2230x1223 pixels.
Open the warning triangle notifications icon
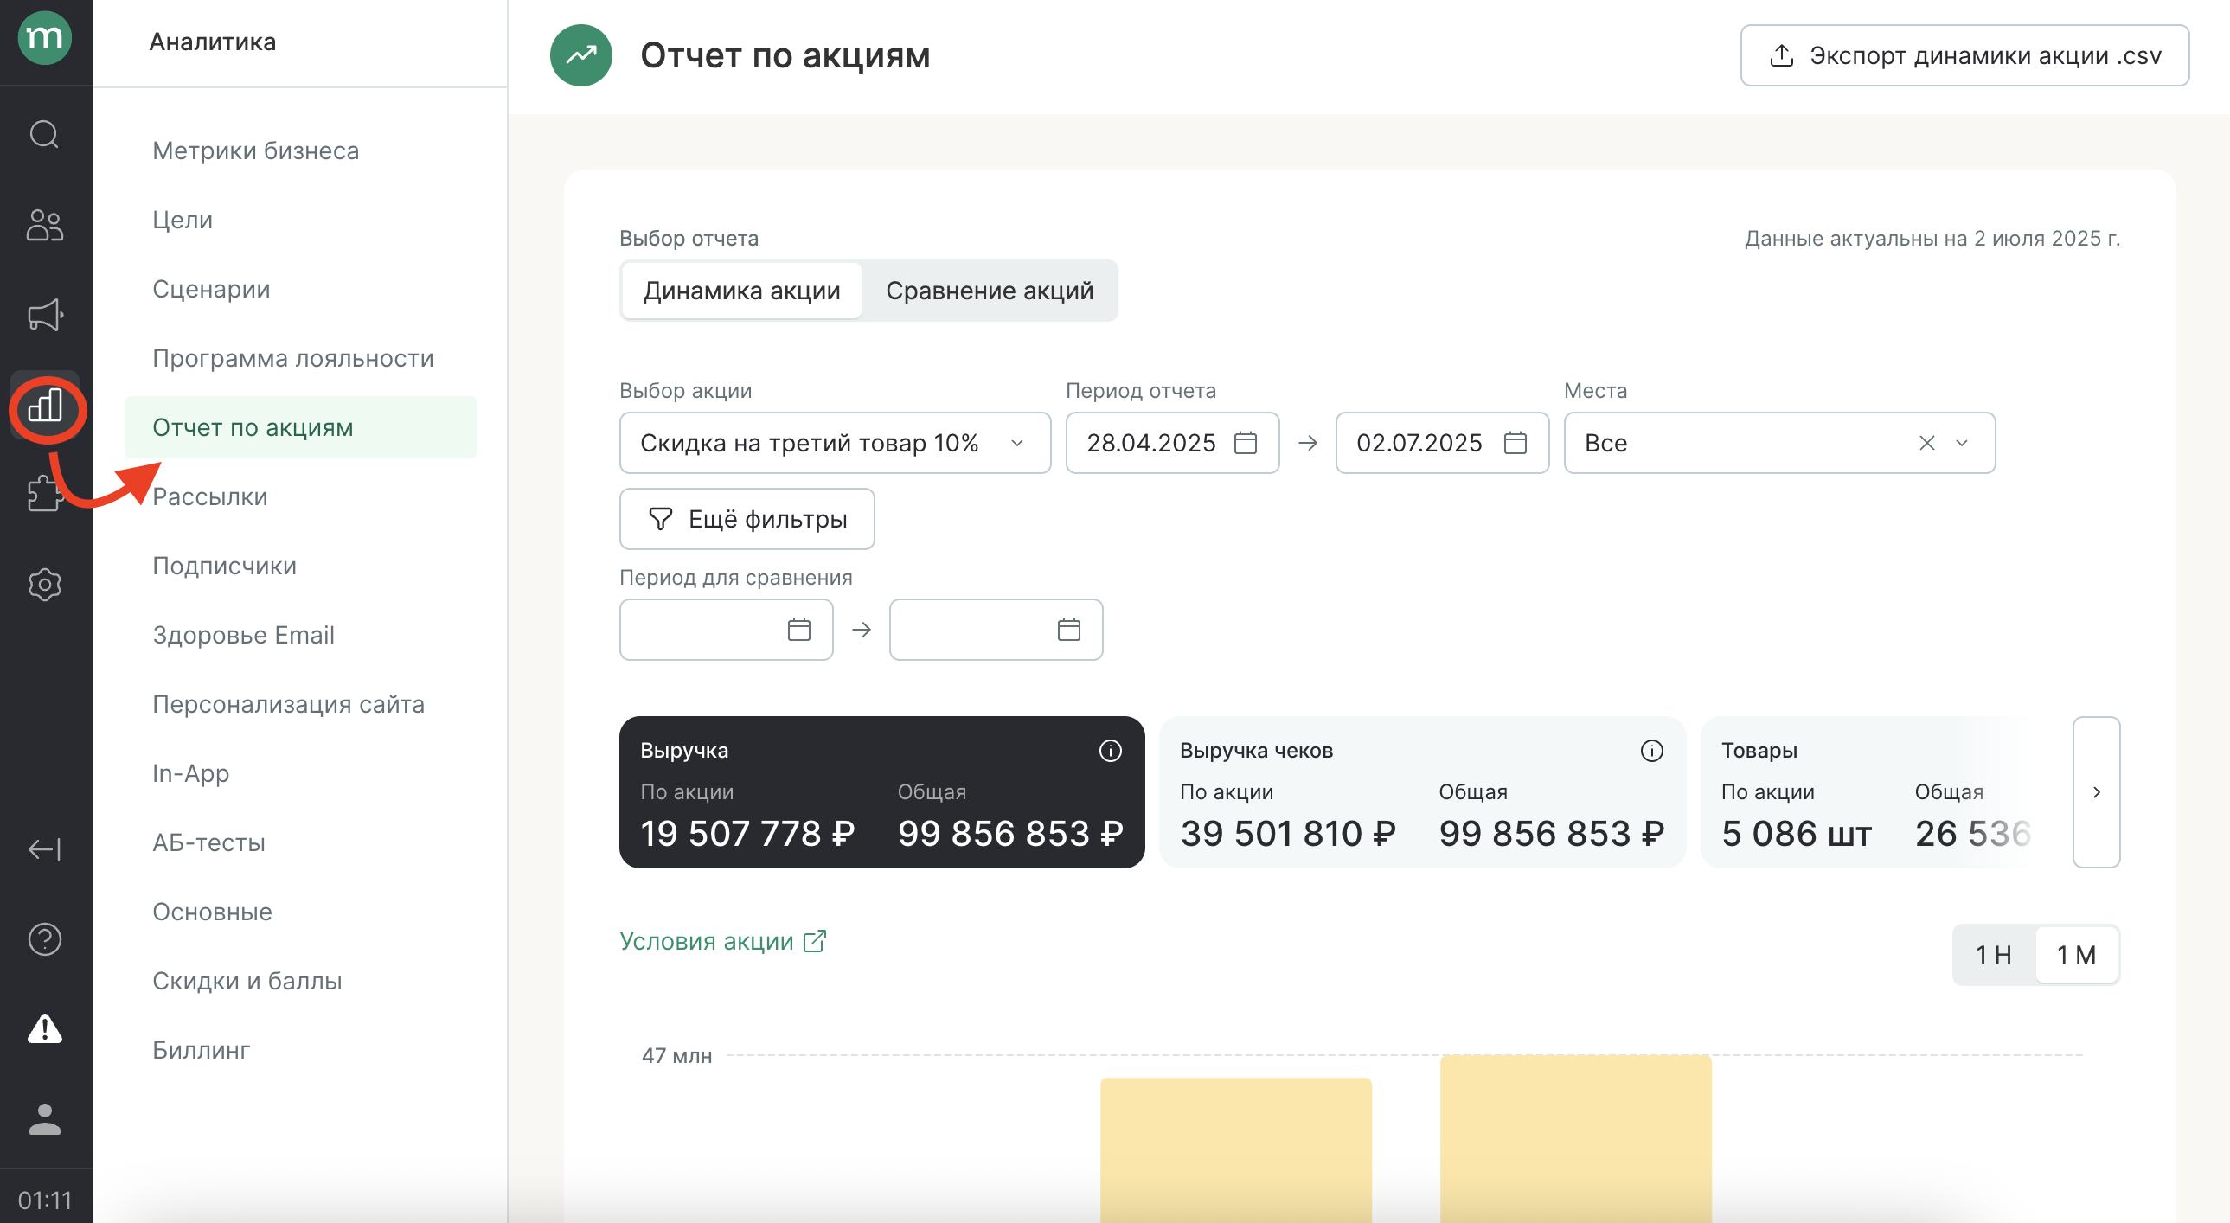[x=45, y=1029]
